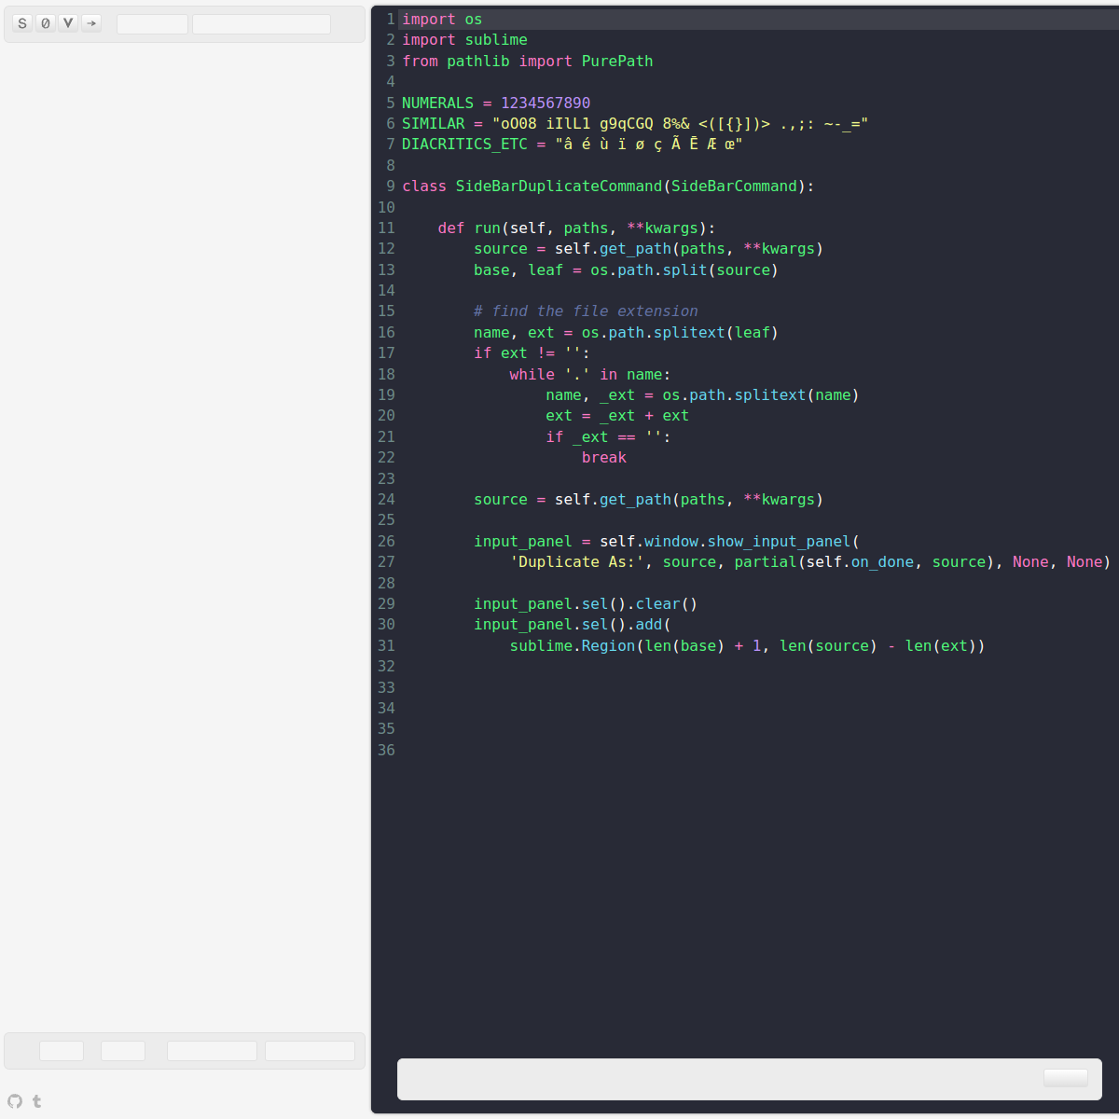Click the arrow submit icon
This screenshot has height=1119, width=1119.
(90, 23)
